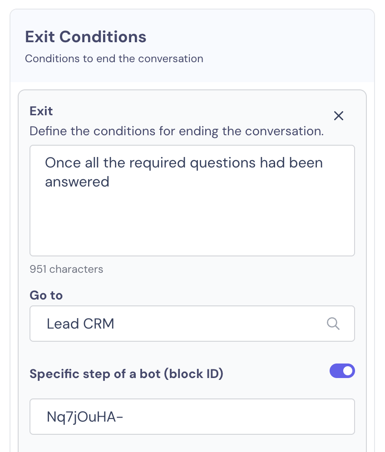Focus the exit conditions text area

[x=192, y=201]
